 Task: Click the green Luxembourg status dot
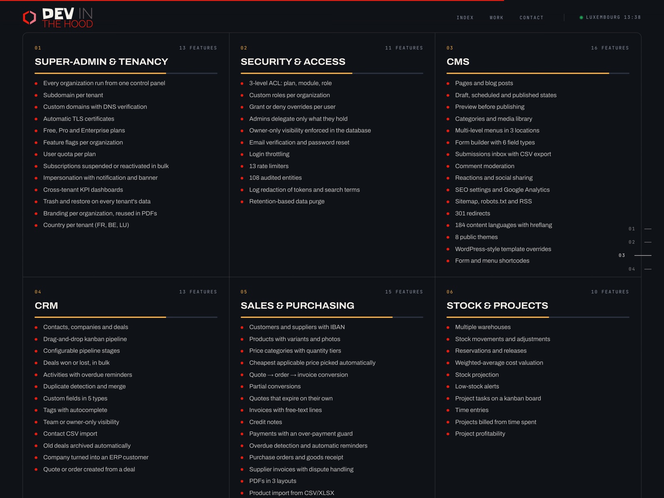click(x=581, y=17)
